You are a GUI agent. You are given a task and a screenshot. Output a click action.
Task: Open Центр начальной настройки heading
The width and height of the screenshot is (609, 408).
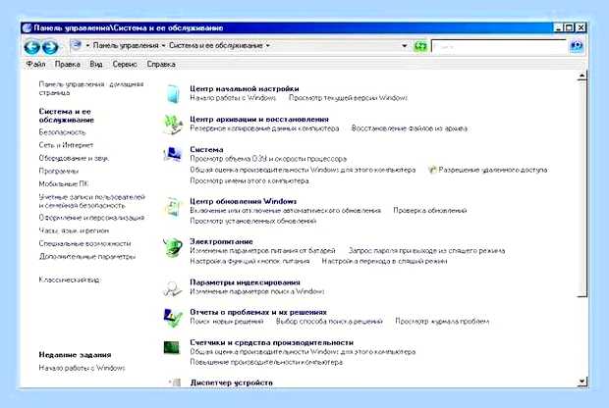point(245,89)
